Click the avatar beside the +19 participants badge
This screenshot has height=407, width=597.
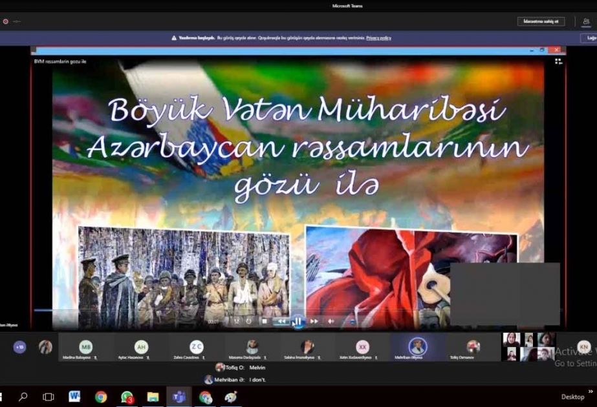click(45, 347)
